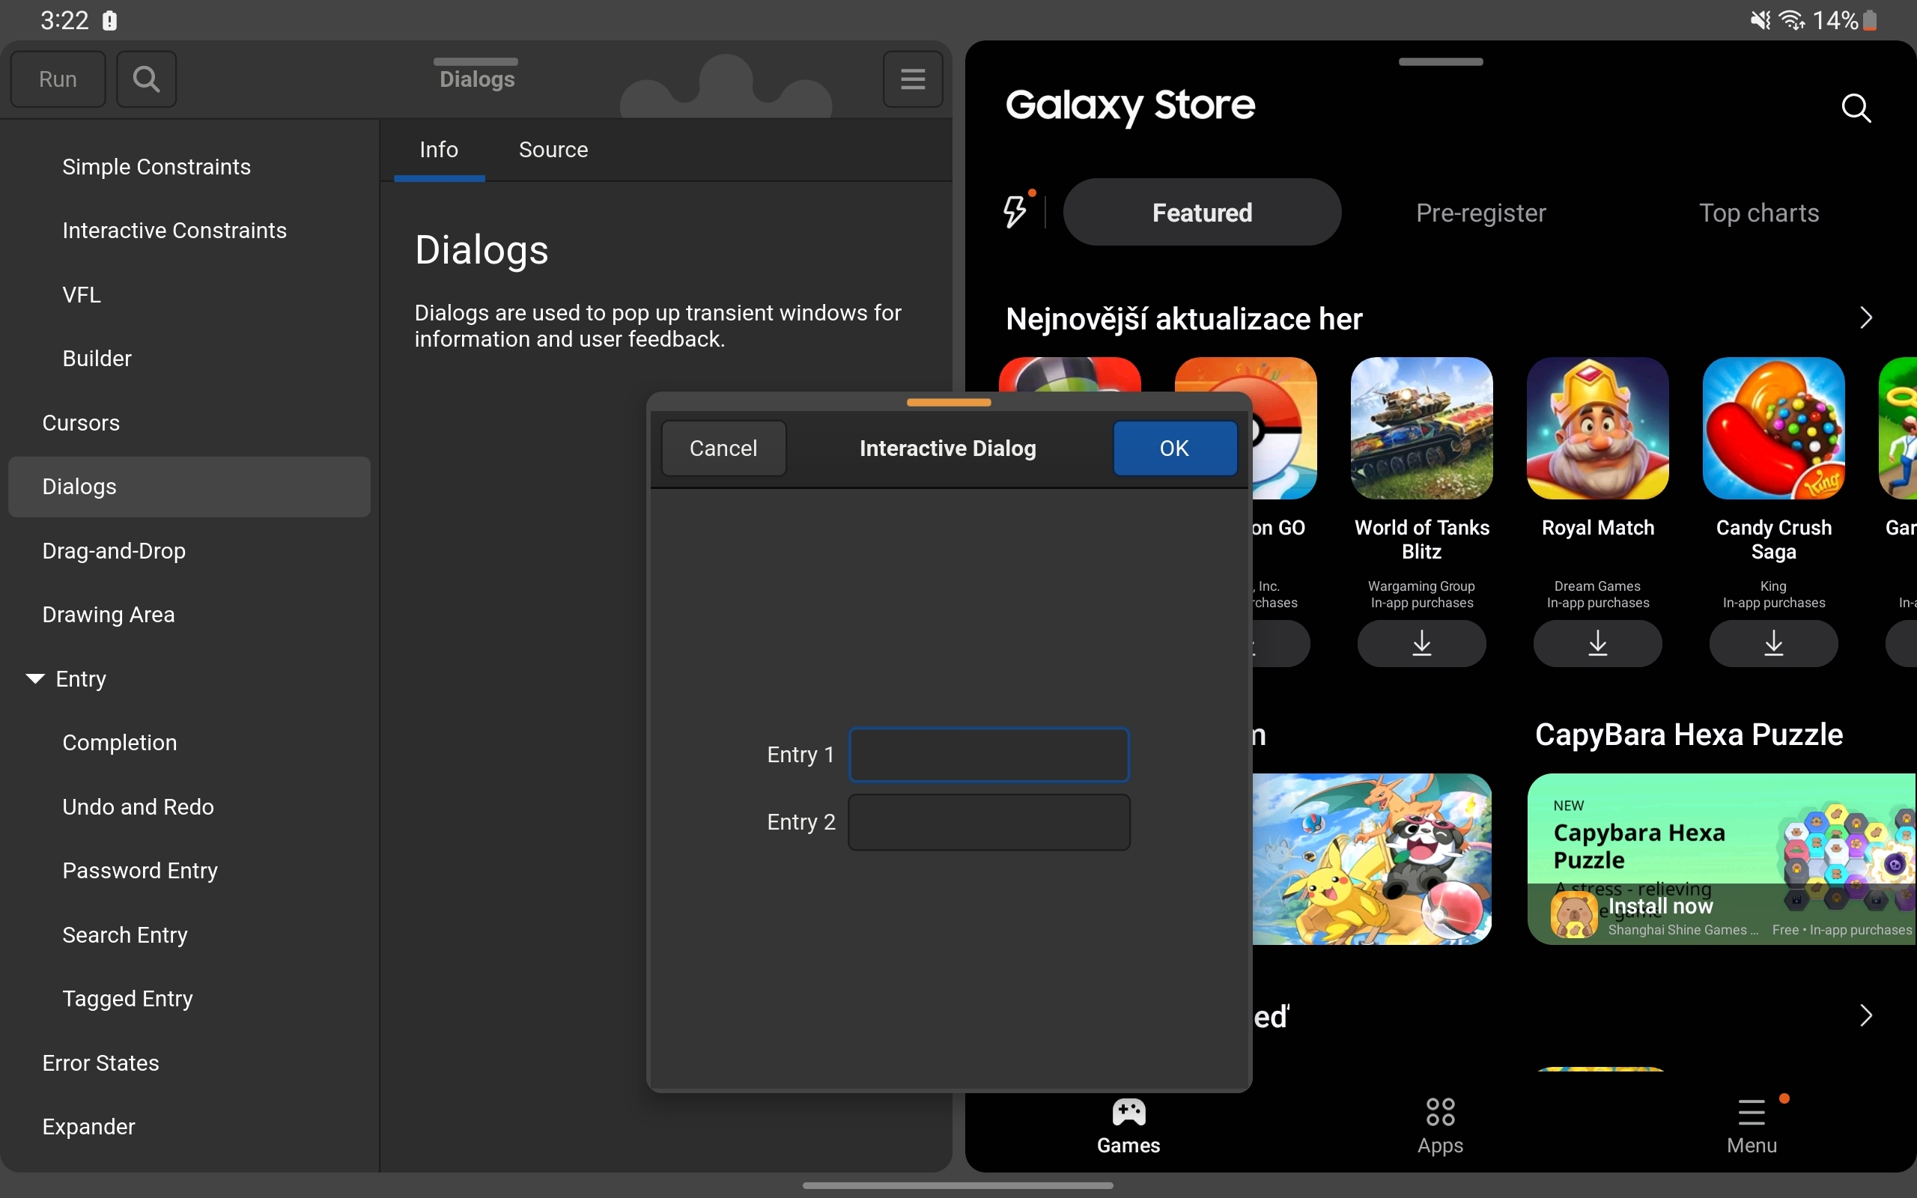The width and height of the screenshot is (1917, 1198).
Task: Tap the Galaxy Store search magnifier
Action: coord(1856,108)
